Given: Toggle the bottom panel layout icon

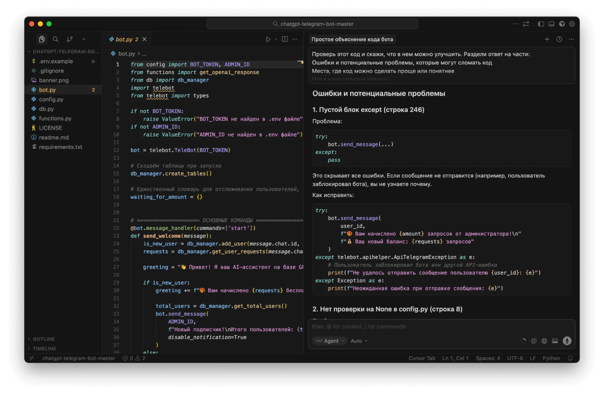Looking at the screenshot, I should click(x=551, y=24).
